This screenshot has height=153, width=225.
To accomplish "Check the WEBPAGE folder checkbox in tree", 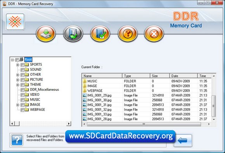I will (22, 110).
